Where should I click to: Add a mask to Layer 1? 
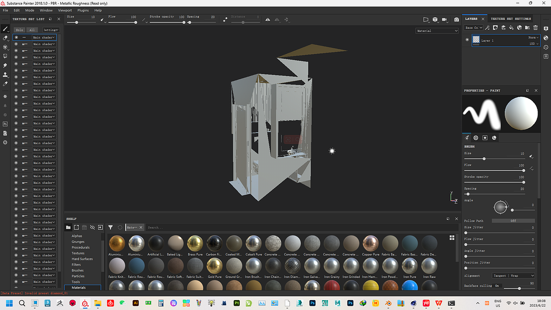click(495, 28)
